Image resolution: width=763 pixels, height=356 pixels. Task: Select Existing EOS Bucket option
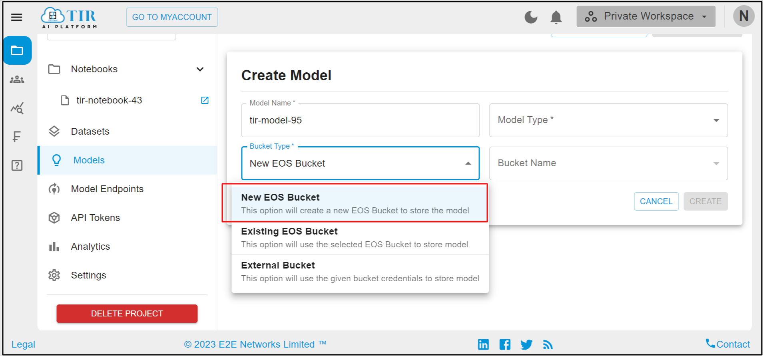[360, 238]
